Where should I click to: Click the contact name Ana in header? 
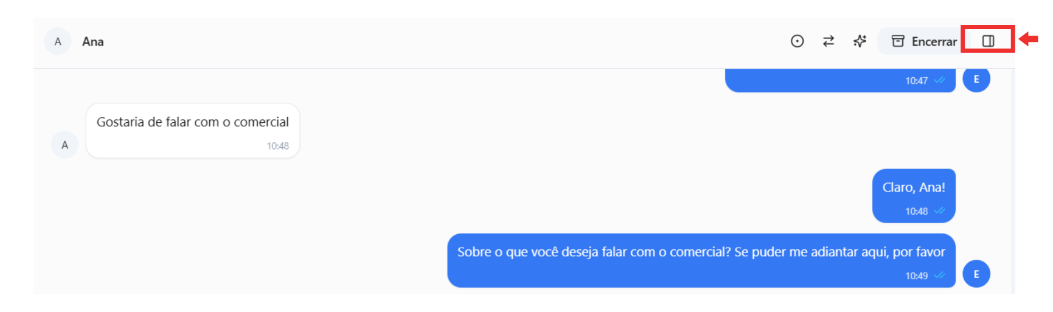click(x=93, y=42)
